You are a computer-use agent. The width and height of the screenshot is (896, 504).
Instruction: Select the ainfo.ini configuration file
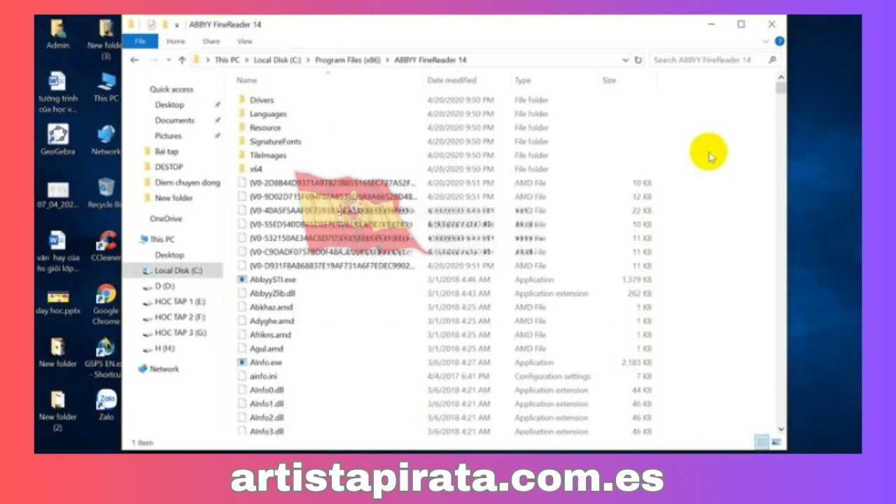[263, 376]
